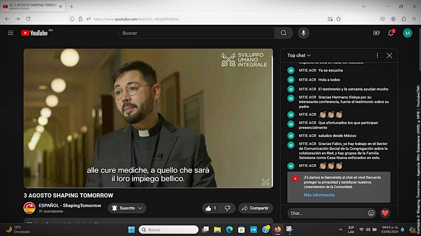The height and width of the screenshot is (236, 421).
Task: Open the channel avatar image
Action: point(29,208)
